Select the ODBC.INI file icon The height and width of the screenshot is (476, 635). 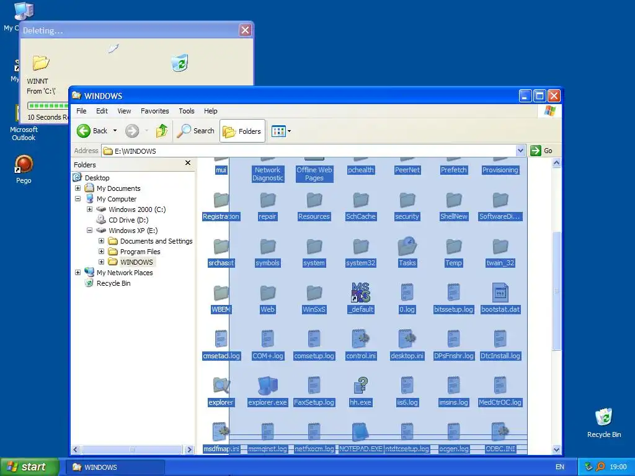pyautogui.click(x=500, y=432)
